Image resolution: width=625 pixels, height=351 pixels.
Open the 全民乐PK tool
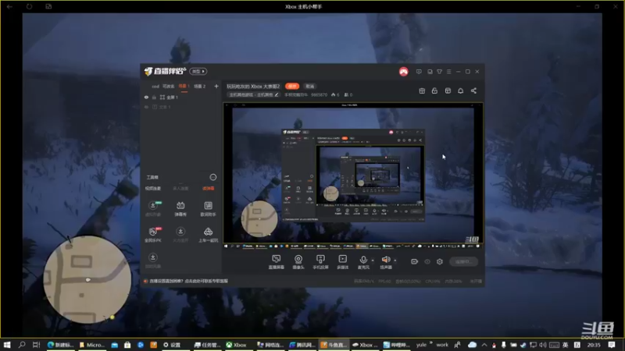[153, 235]
